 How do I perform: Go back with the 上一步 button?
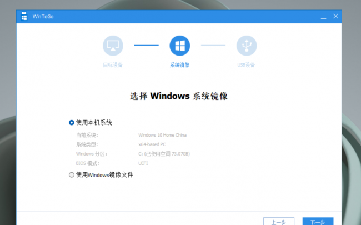(279, 221)
